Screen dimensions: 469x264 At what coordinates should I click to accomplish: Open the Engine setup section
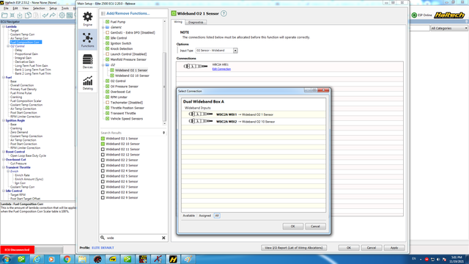point(88,19)
